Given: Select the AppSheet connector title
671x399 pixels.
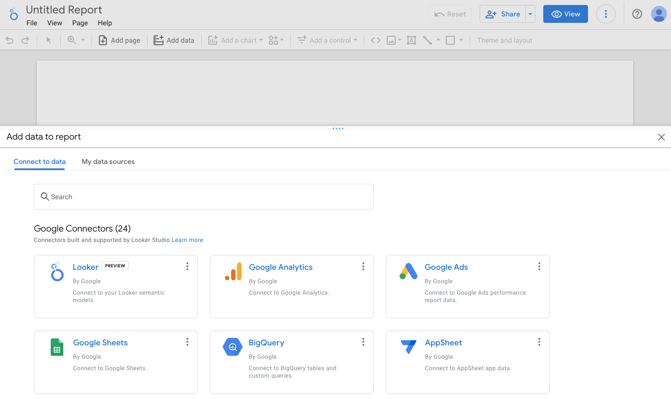Looking at the screenshot, I should (x=443, y=342).
